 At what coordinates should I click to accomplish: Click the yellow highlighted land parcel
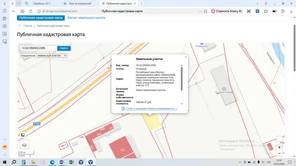click(x=151, y=122)
